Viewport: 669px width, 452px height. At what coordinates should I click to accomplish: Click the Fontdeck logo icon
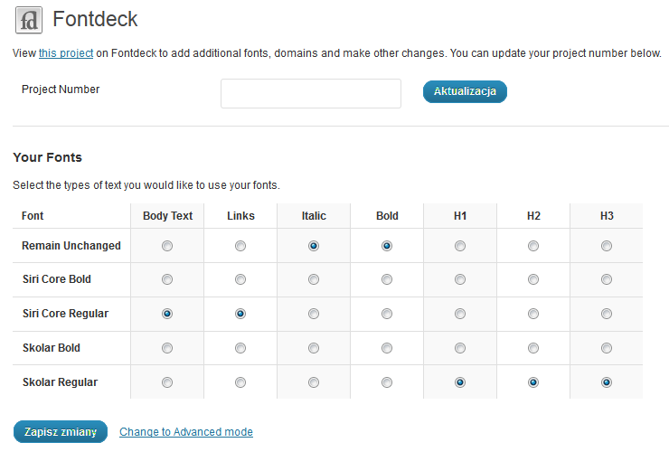(30, 20)
